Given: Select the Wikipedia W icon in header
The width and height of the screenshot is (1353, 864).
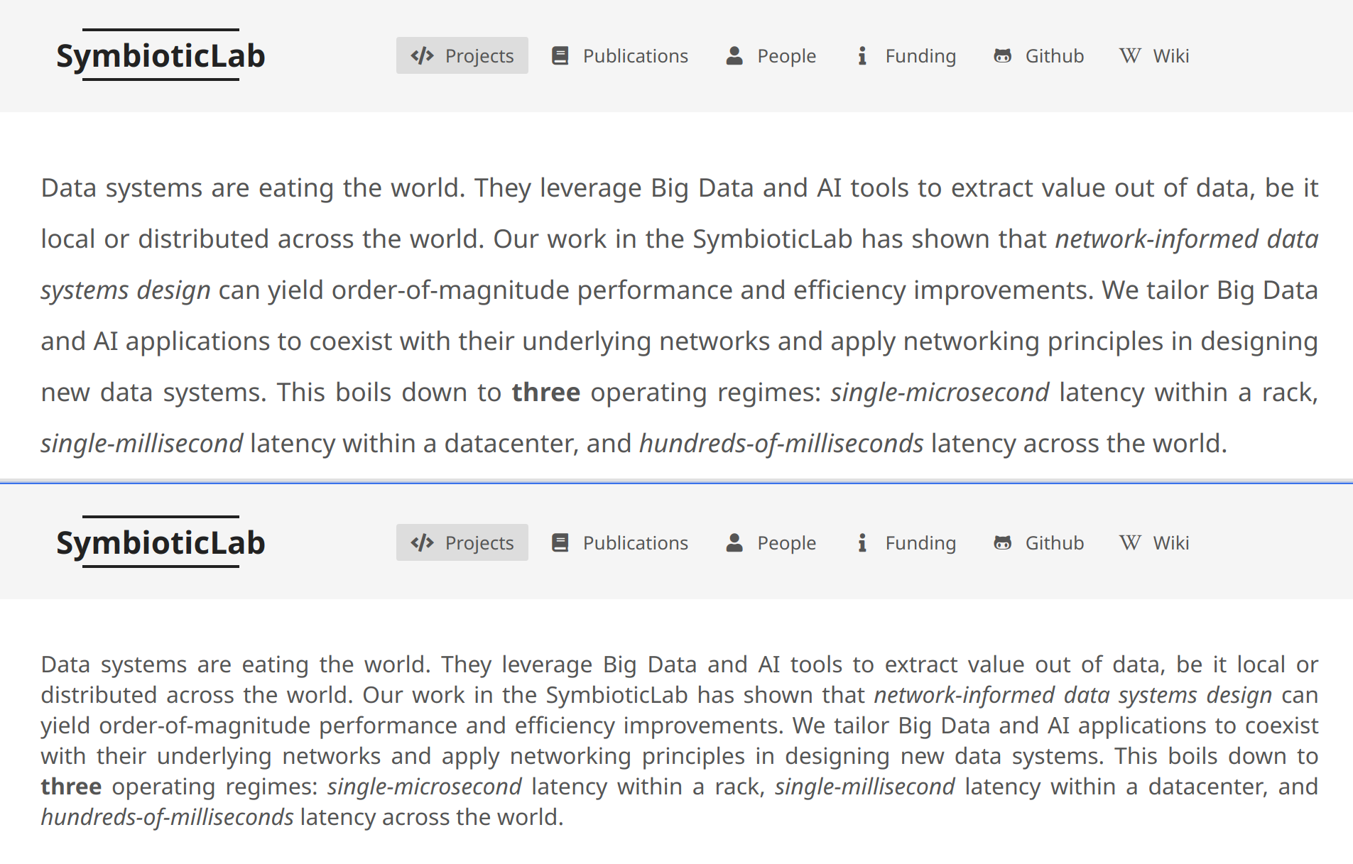Looking at the screenshot, I should 1129,55.
